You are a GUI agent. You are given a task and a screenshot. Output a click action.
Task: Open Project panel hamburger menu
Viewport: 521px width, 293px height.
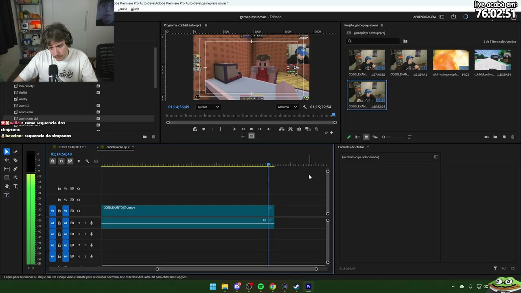[x=381, y=25]
